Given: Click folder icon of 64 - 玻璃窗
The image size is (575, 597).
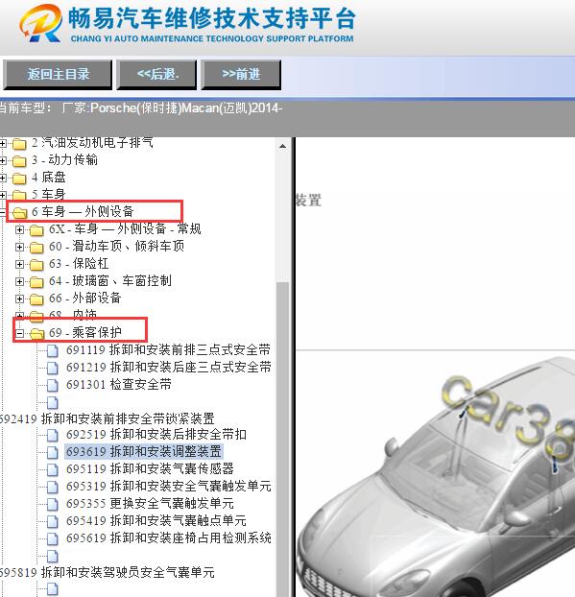Looking at the screenshot, I should [x=36, y=282].
